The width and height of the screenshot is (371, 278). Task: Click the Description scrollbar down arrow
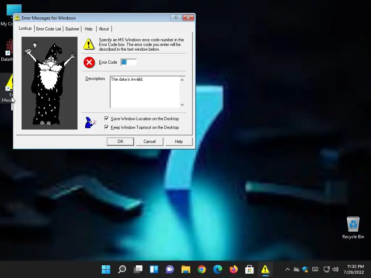click(182, 105)
